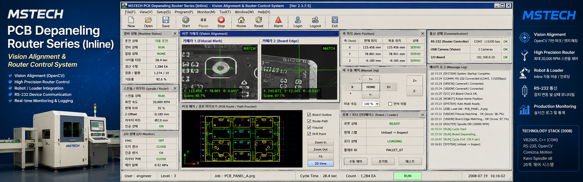Open the Setup(S) menu
583x182 pixels.
pos(164,12)
